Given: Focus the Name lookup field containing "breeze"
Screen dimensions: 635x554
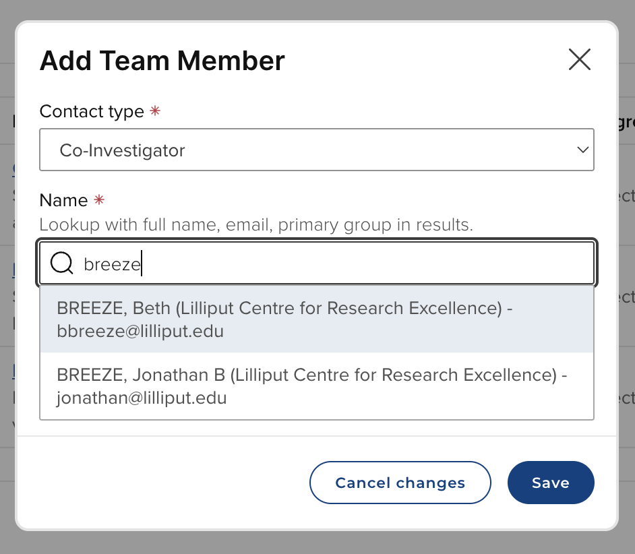Looking at the screenshot, I should click(x=337, y=264).
